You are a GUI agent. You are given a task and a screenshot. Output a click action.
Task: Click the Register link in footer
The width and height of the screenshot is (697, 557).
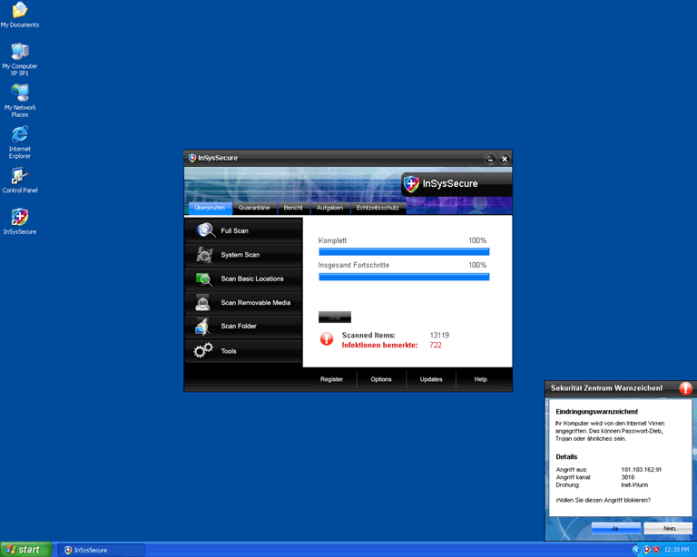point(331,379)
